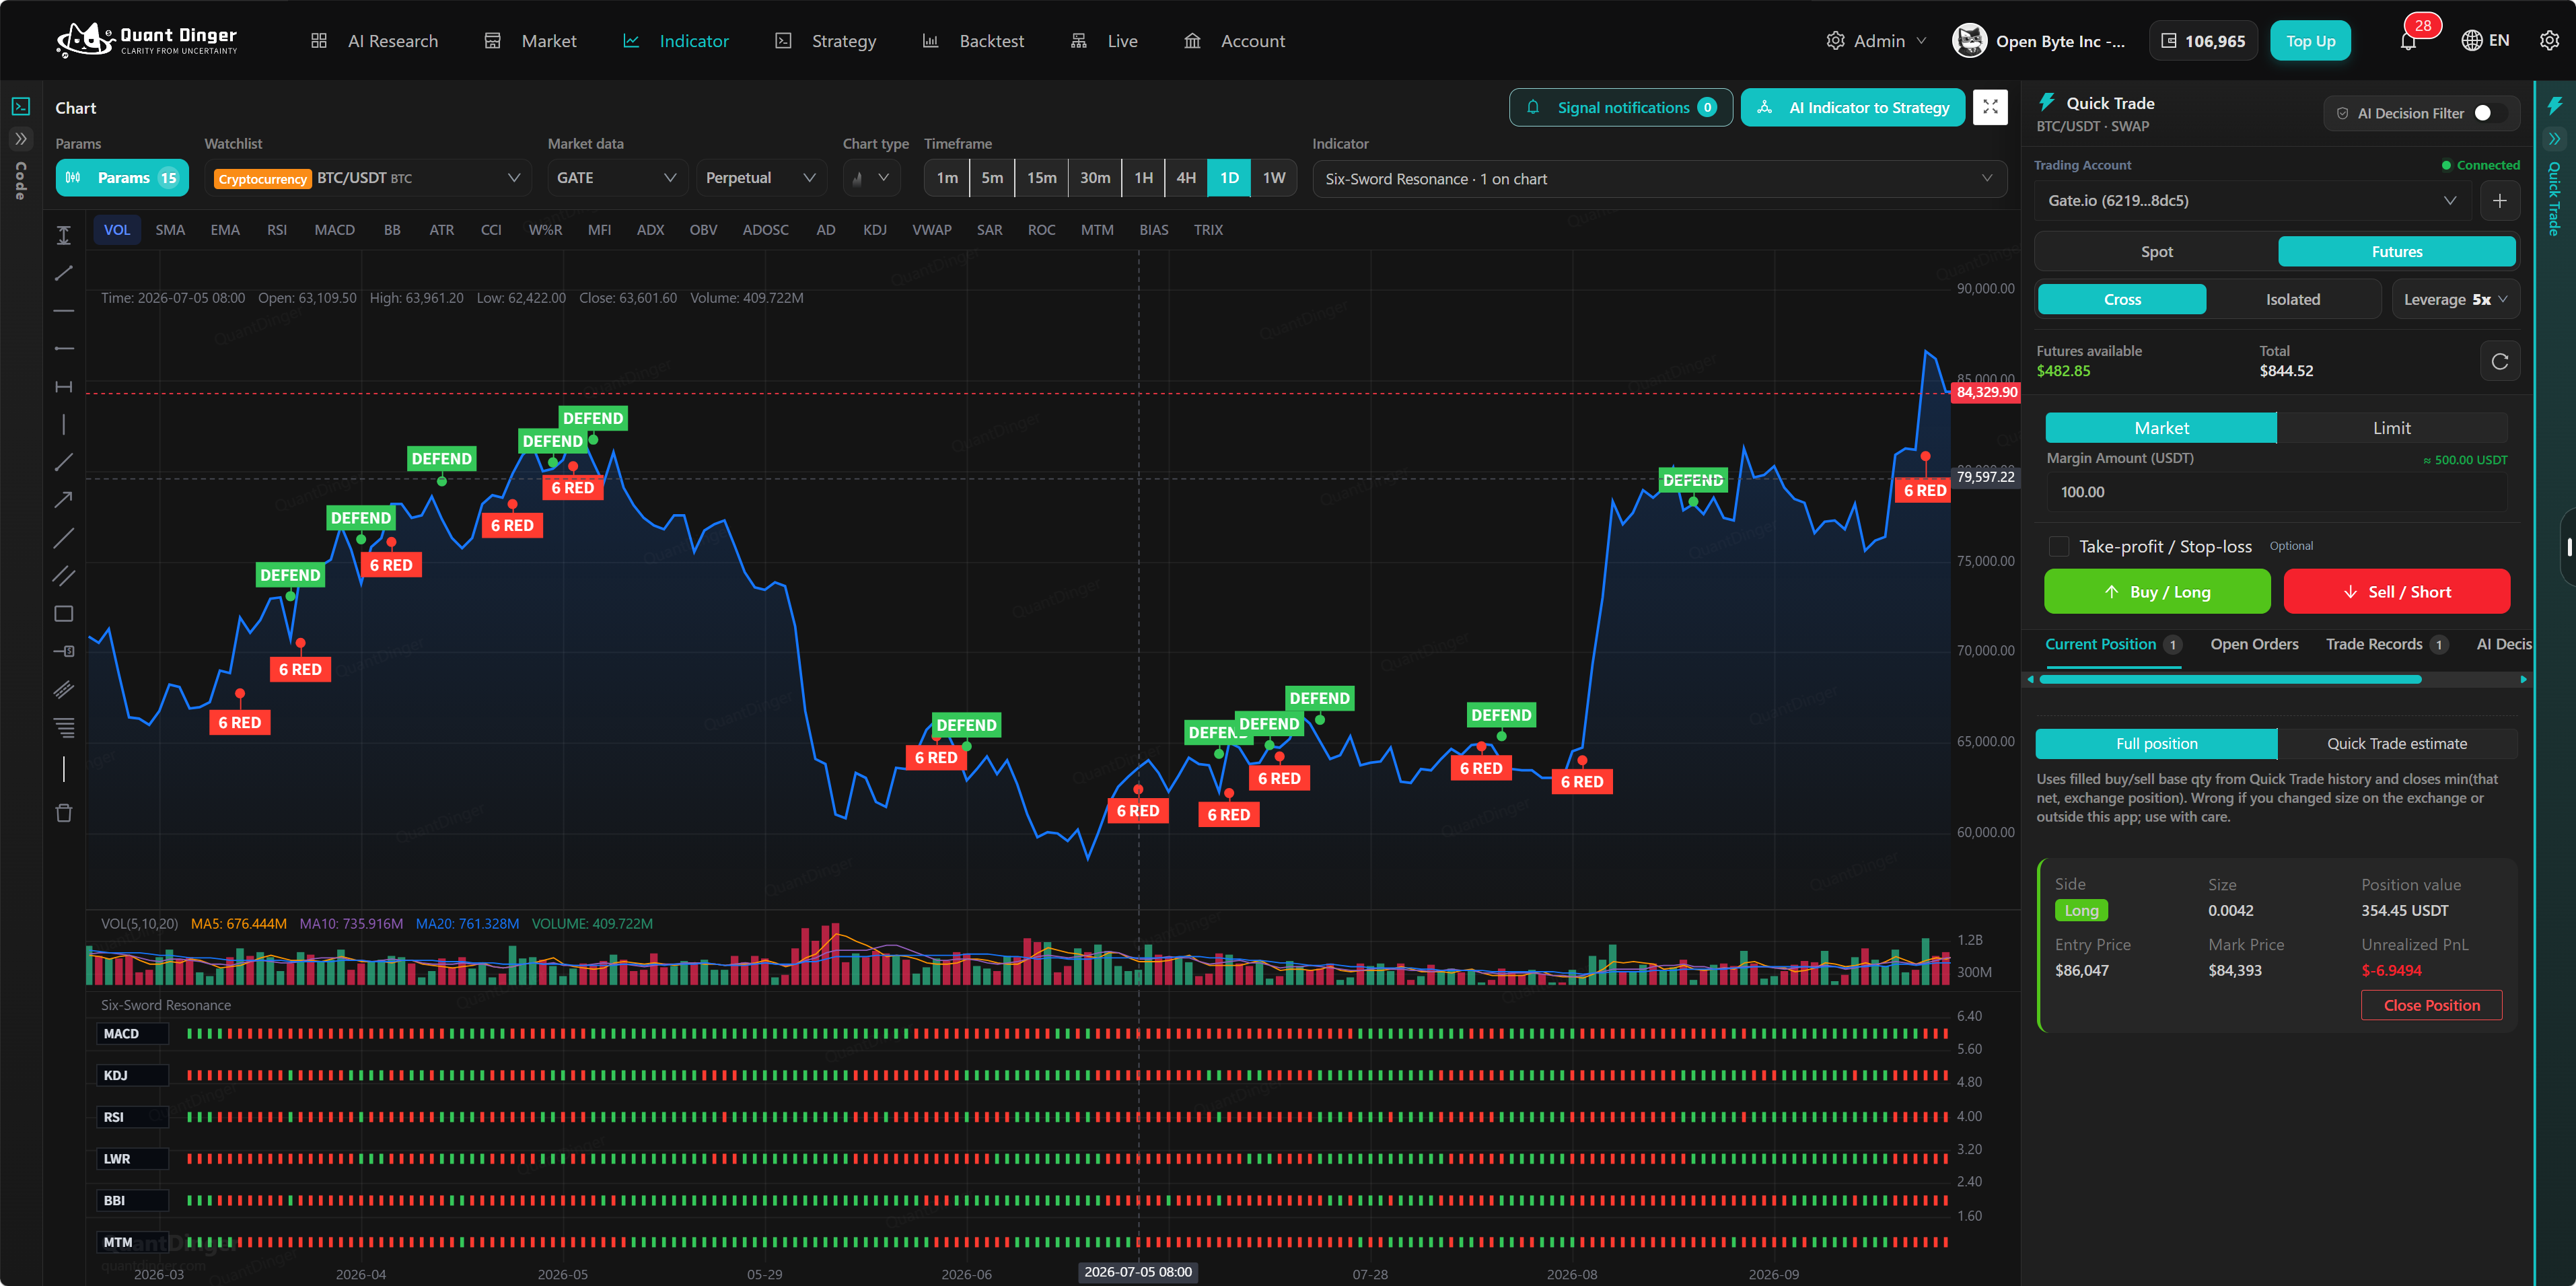Open the Perpetual contract type dropdown
The image size is (2576, 1286).
tap(761, 178)
